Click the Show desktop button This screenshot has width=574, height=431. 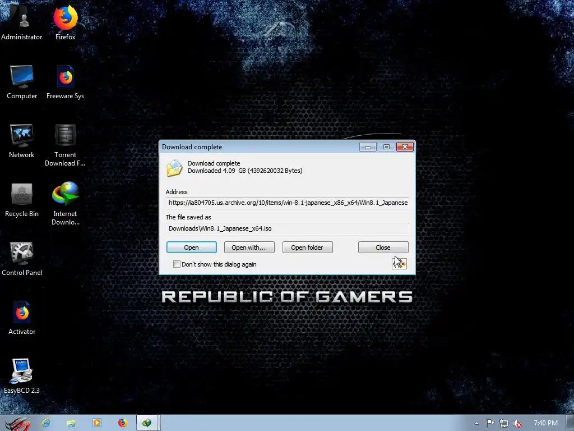coord(570,423)
